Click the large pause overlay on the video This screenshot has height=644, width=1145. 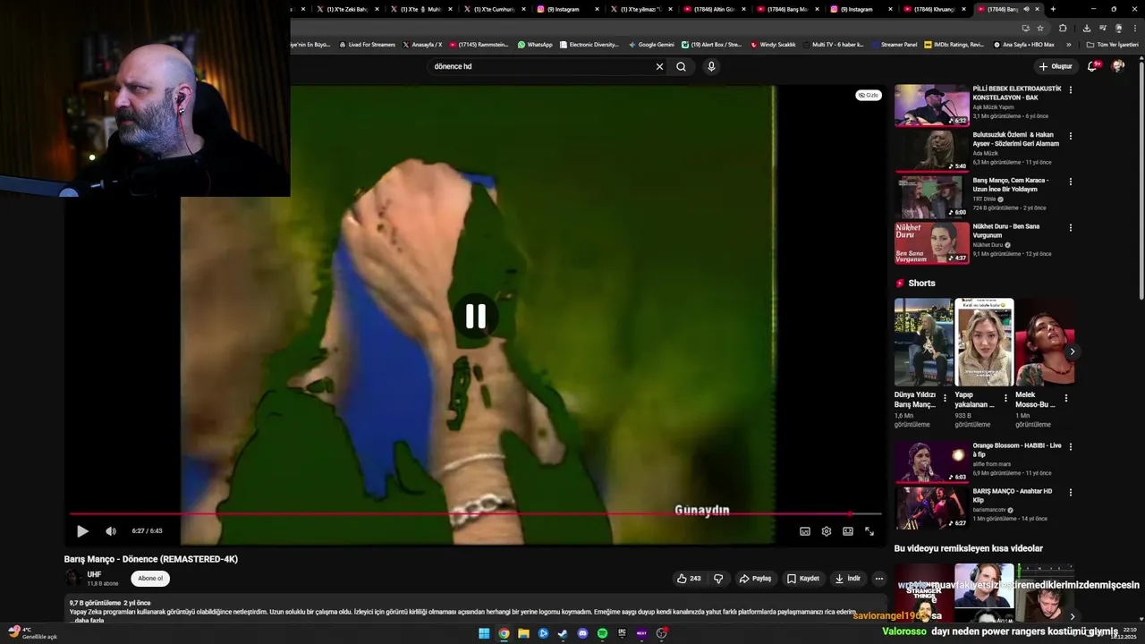tap(475, 316)
